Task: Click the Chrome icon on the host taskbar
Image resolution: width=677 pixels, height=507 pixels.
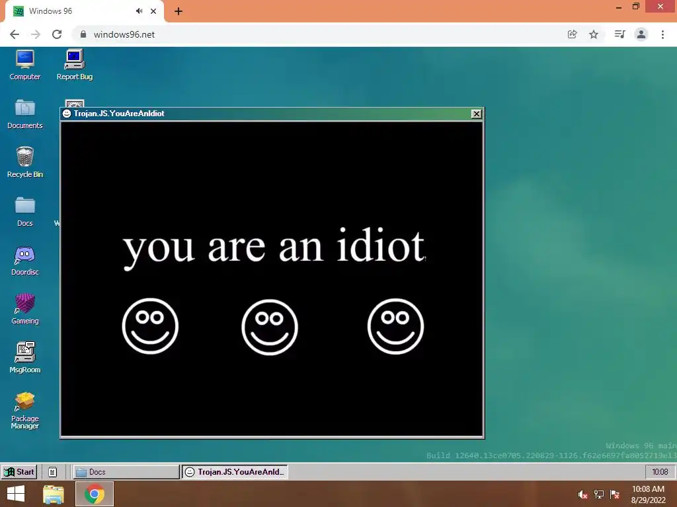Action: pyautogui.click(x=95, y=494)
